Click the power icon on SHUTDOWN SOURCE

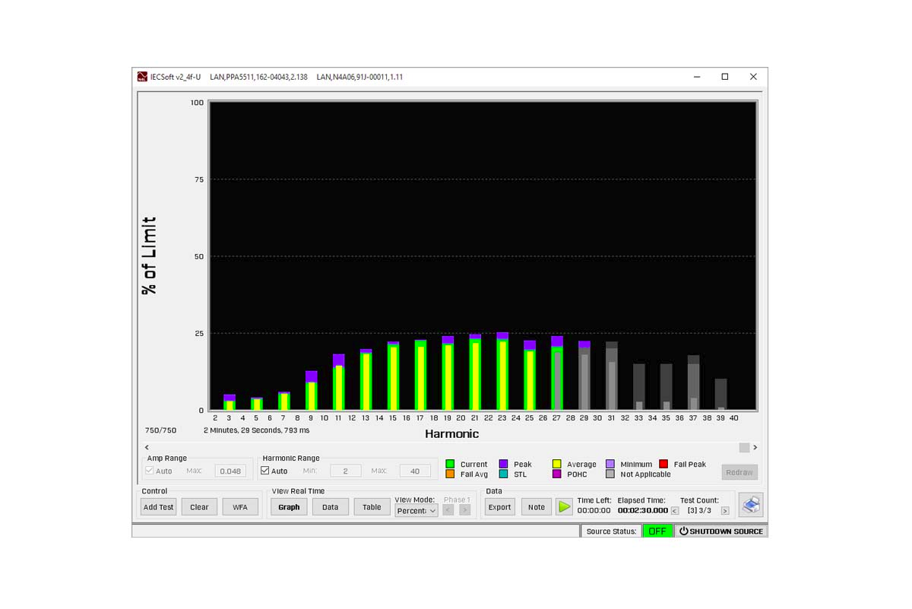tap(683, 531)
